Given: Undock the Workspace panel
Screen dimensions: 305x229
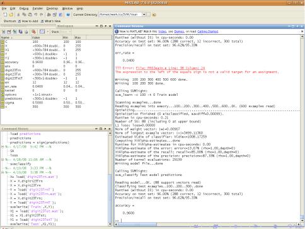Looking at the screenshot, I should tap(106, 26).
